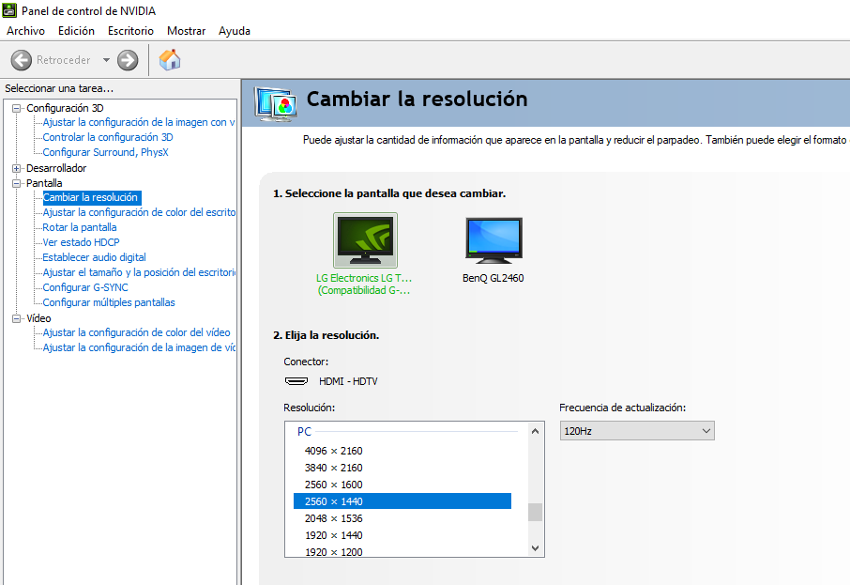
Task: Open the Frecuencia de actualización 120Hz dropdown
Action: pyautogui.click(x=637, y=431)
